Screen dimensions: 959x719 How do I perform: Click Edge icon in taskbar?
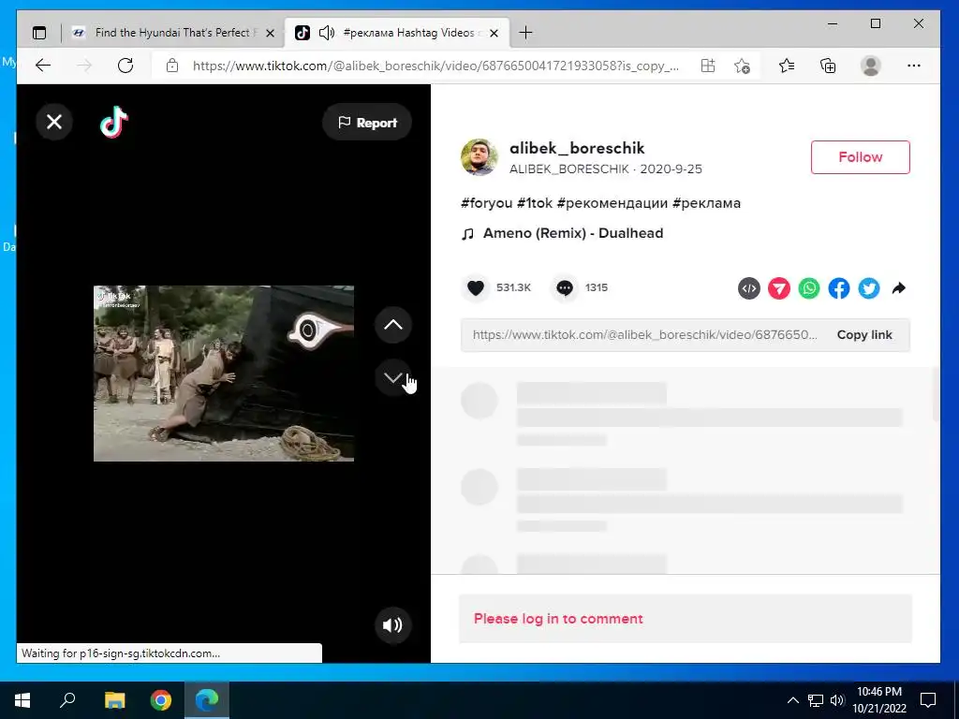(x=207, y=700)
